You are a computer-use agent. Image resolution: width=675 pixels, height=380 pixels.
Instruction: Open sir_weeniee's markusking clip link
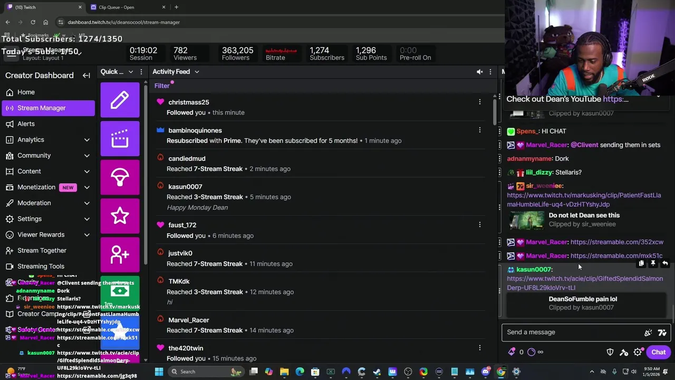pos(584,199)
